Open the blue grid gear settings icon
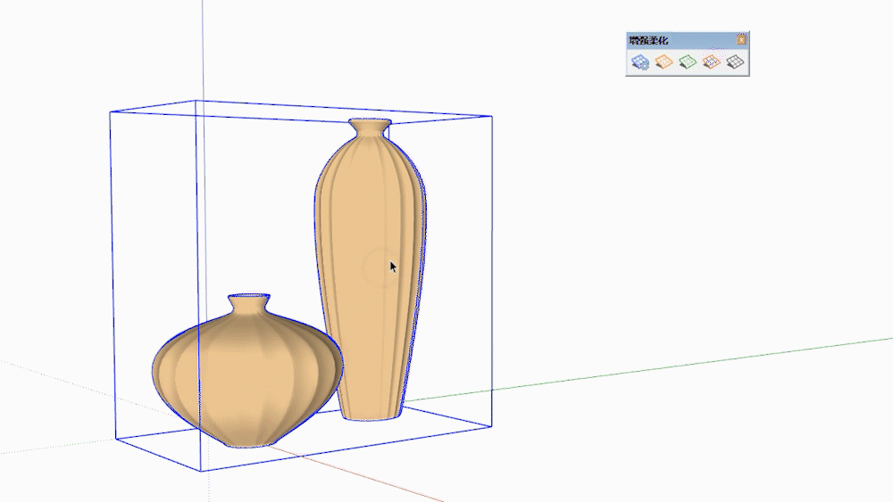893x502 pixels. coord(639,62)
